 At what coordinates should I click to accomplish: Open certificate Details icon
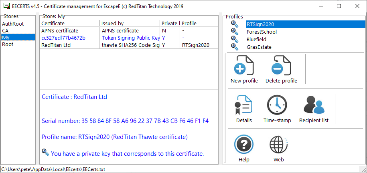click(x=244, y=105)
